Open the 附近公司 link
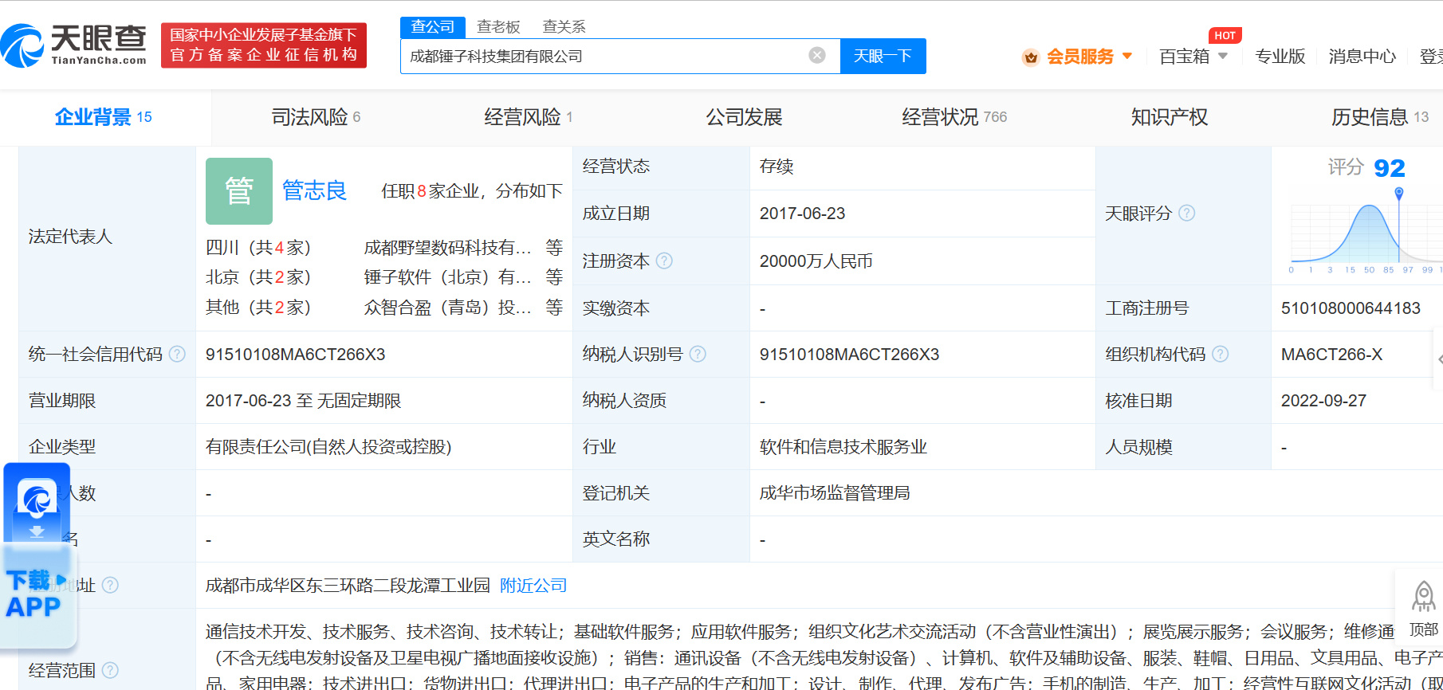The height and width of the screenshot is (690, 1443). pyautogui.click(x=533, y=586)
